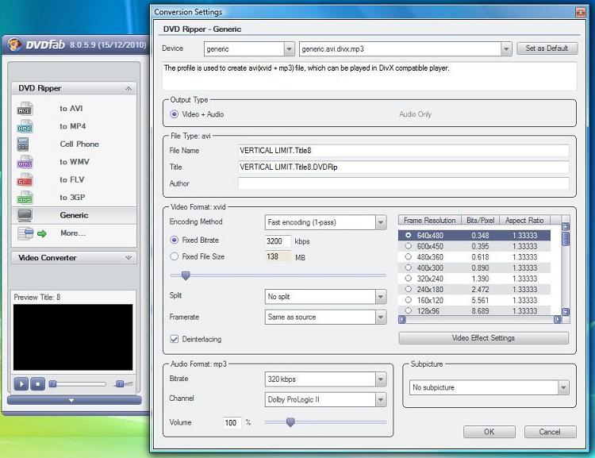595x458 pixels.
Task: Click the AVI format icon in DVD Ripper
Action: [x=25, y=109]
